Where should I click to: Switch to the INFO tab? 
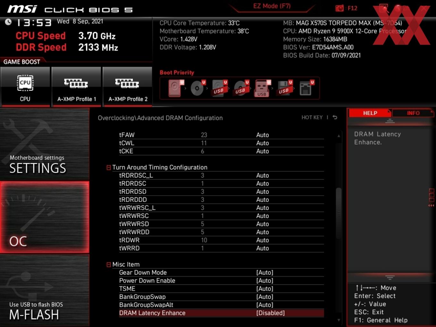413,113
